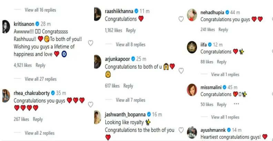Click Reply under nehadhupia's comment

pos(223,30)
